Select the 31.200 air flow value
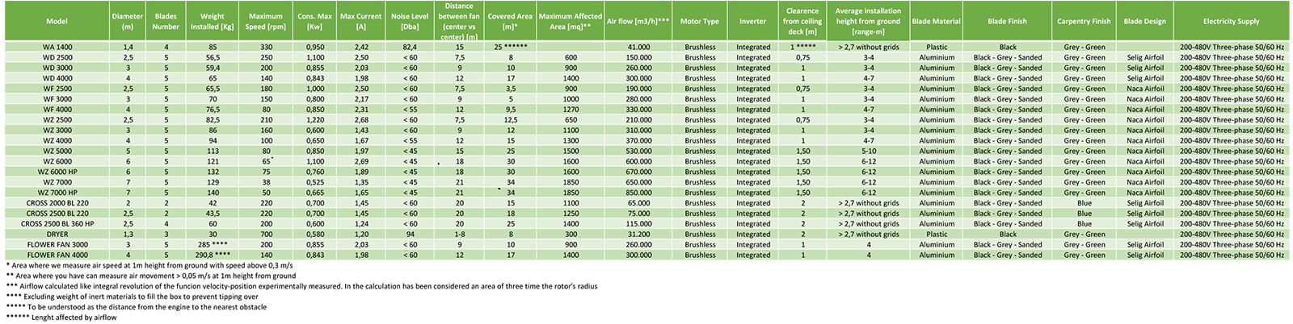Screen dimensions: 1293x324 click(638, 235)
